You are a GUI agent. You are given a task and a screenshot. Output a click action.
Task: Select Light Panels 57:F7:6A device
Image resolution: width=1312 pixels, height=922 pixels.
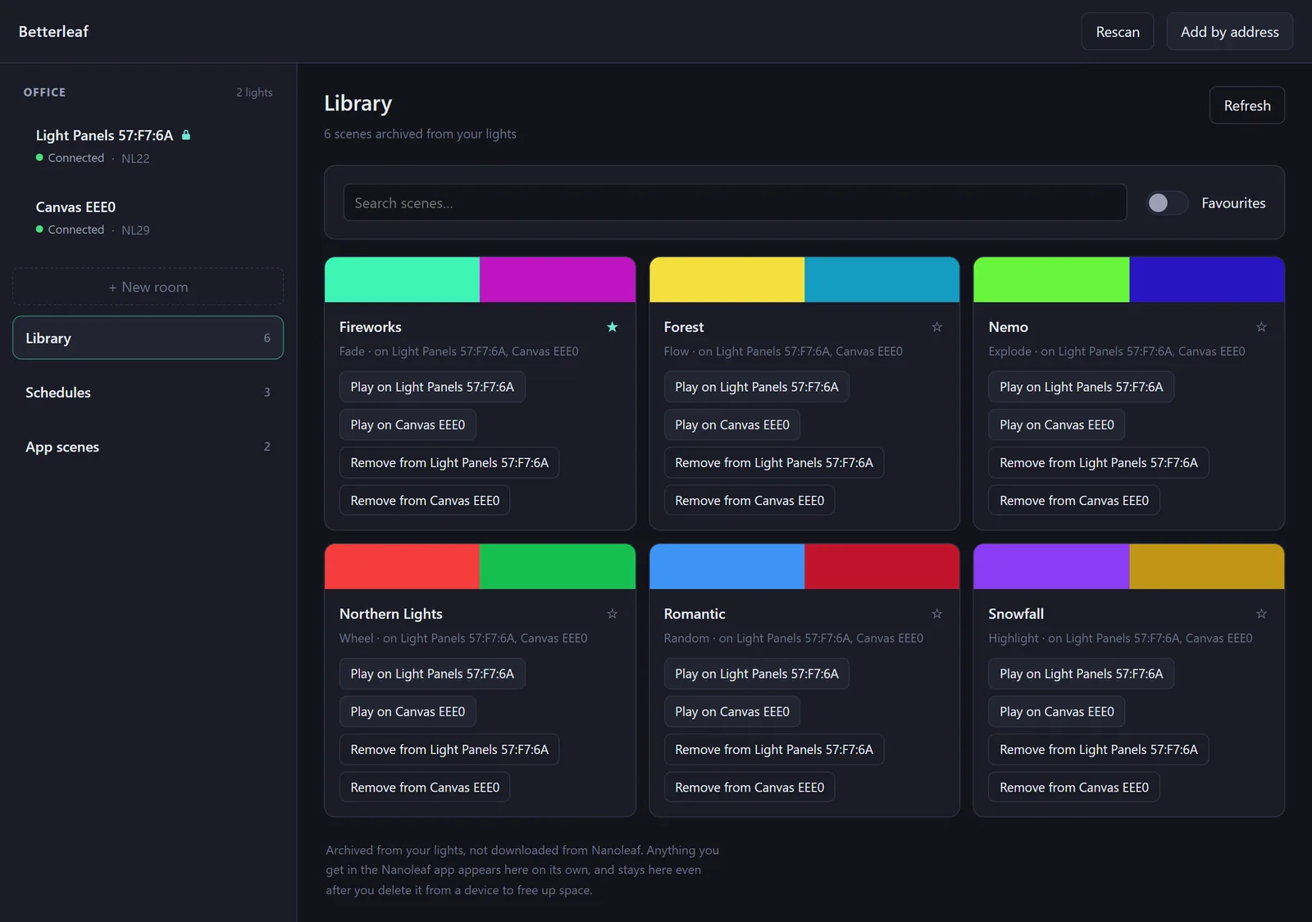tap(148, 146)
